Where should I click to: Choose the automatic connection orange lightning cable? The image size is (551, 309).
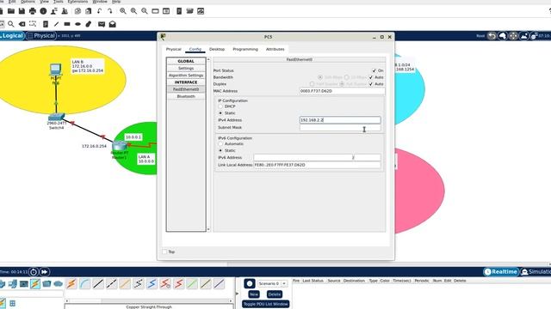pos(71,283)
